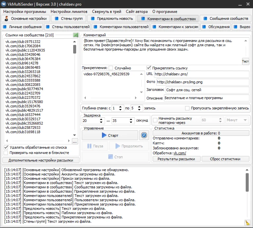The image size is (253, 228).
Task: Click the Результаты рассылки button
Action: 176,159
